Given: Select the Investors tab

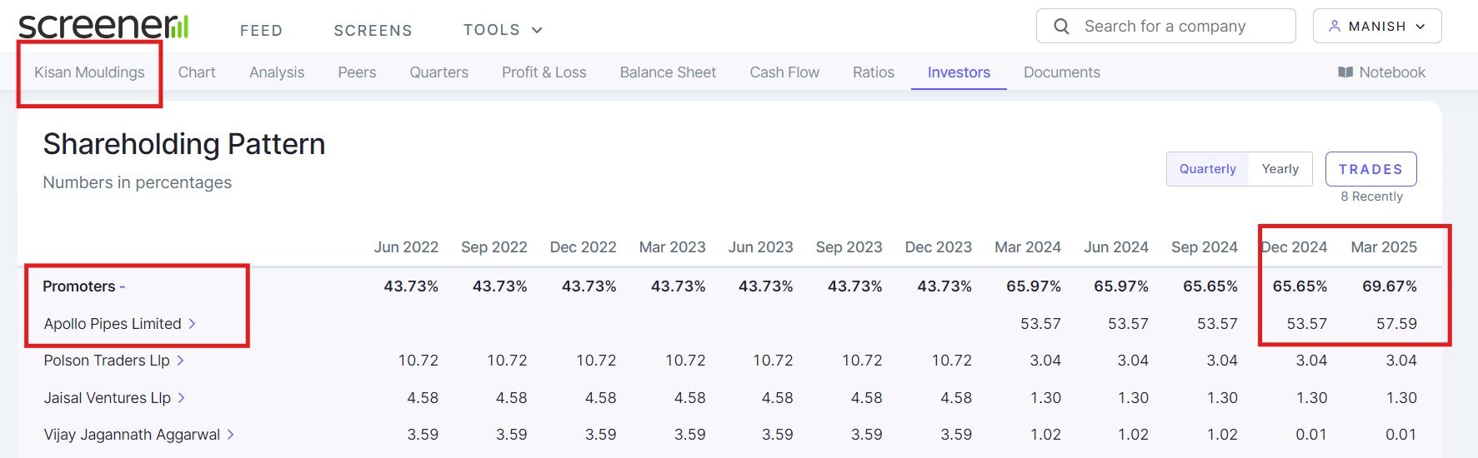Looking at the screenshot, I should tap(959, 72).
